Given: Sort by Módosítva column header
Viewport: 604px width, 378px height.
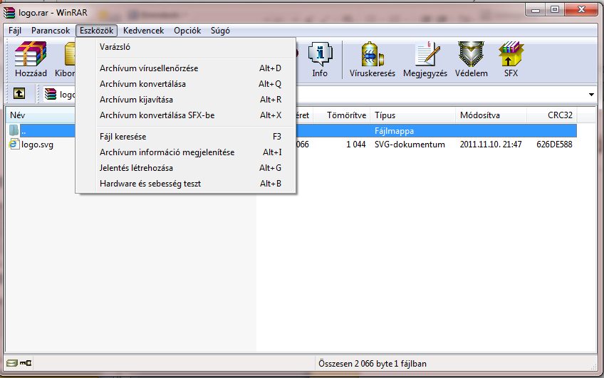Looking at the screenshot, I should coord(491,115).
